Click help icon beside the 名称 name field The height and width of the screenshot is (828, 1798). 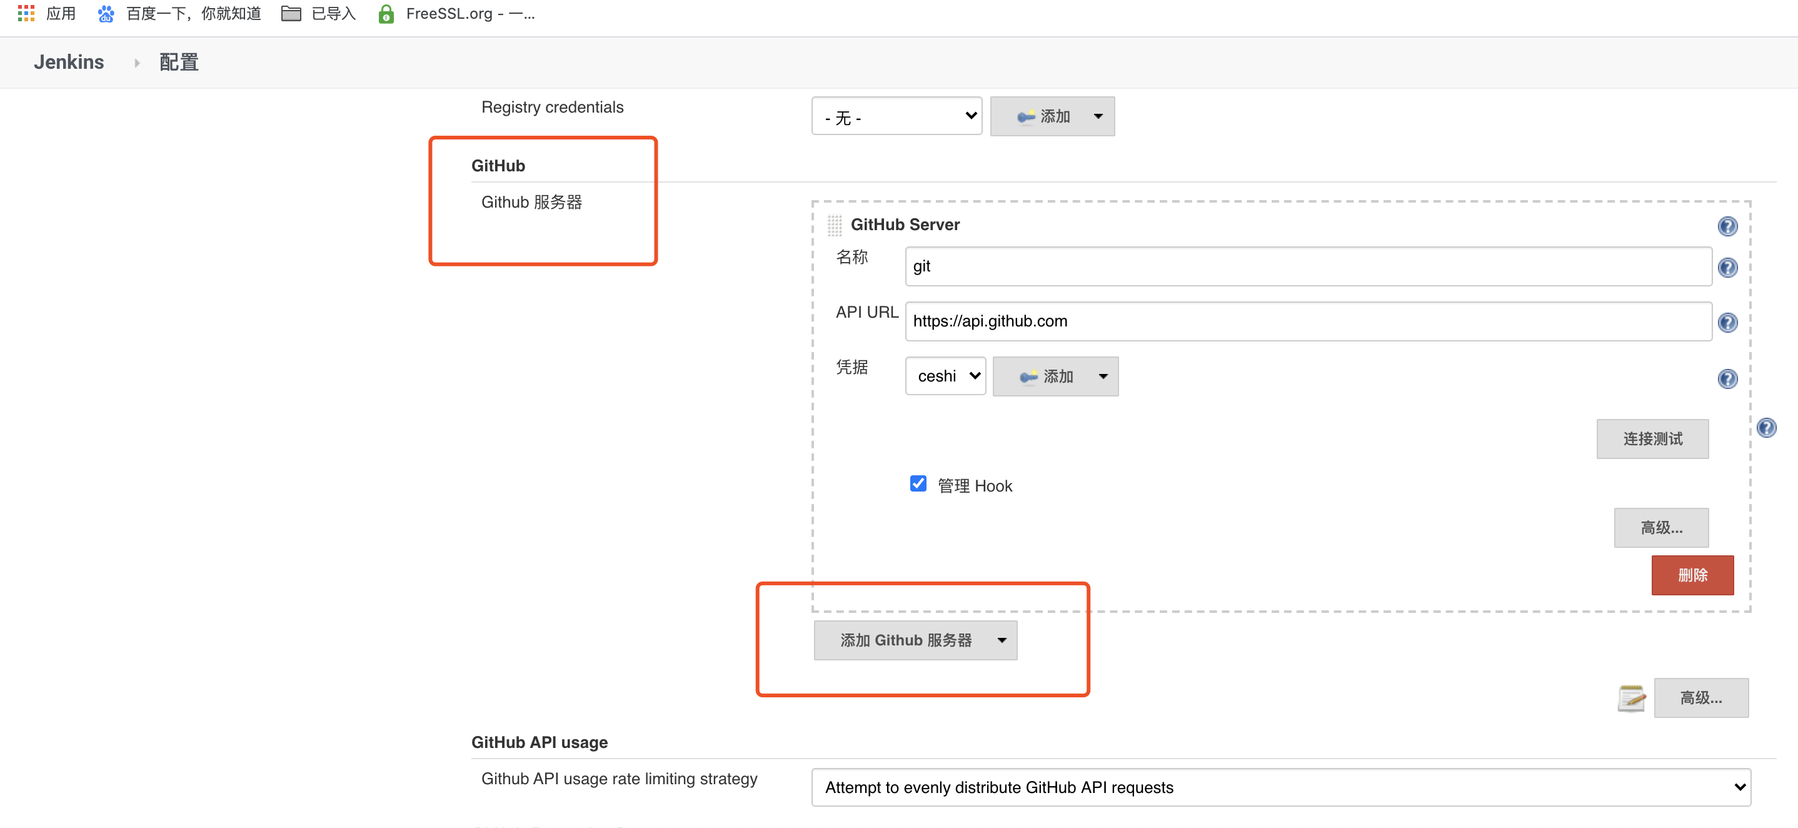coord(1727,268)
